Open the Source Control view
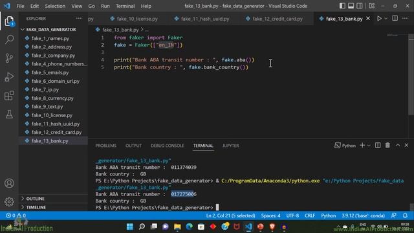This screenshot has height=233, width=414. click(x=9, y=58)
